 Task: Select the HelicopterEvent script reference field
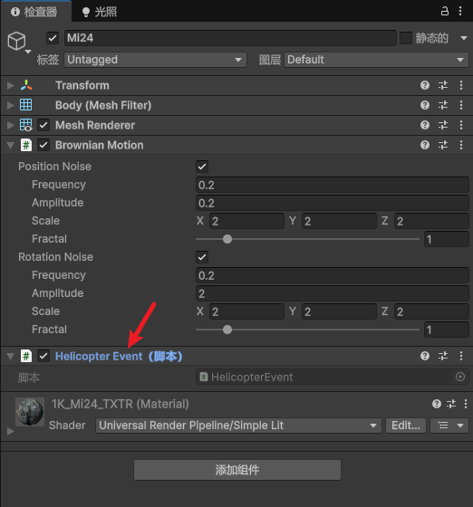click(333, 377)
